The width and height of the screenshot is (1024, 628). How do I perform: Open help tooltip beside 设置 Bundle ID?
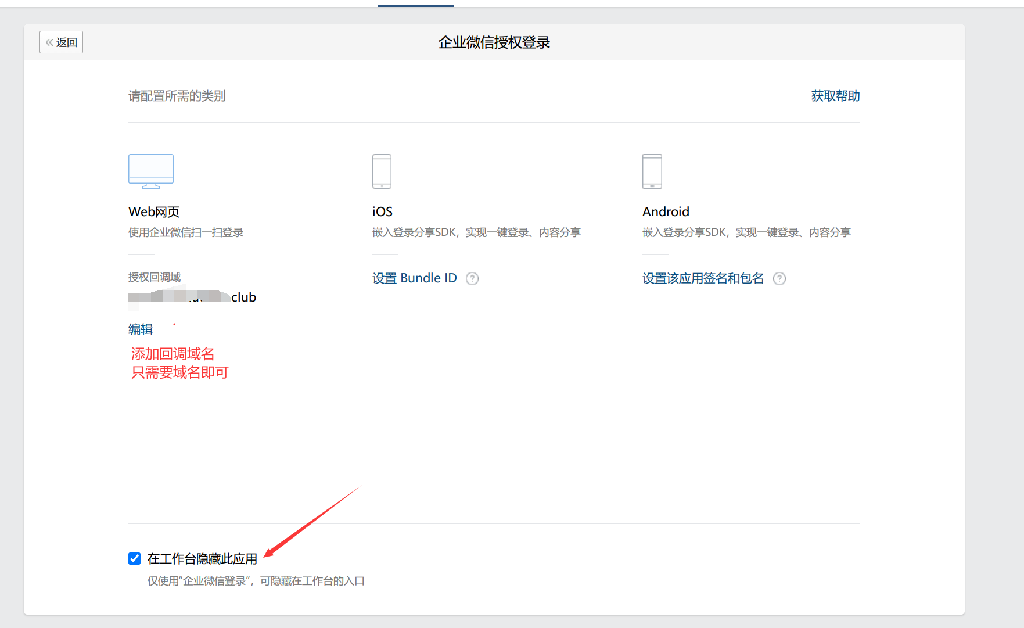point(472,279)
